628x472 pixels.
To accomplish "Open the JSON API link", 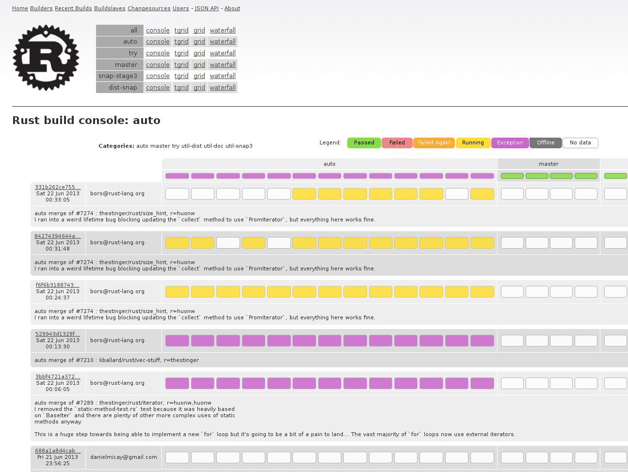I will (x=207, y=8).
